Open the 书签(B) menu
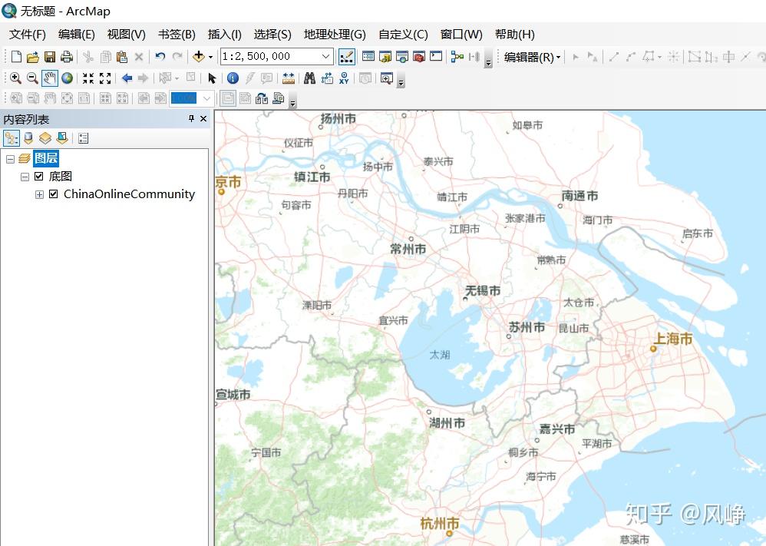Image resolution: width=766 pixels, height=546 pixels. pyautogui.click(x=177, y=35)
